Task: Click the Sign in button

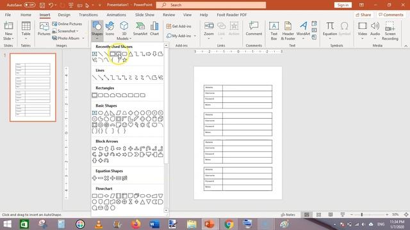Action: pyautogui.click(x=343, y=5)
